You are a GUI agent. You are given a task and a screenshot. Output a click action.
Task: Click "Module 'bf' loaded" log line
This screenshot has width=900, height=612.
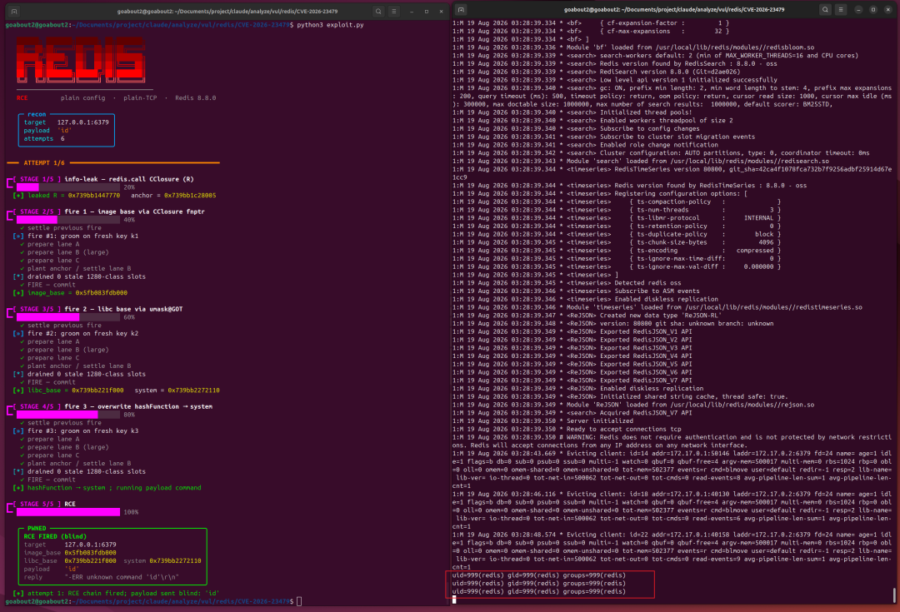pyautogui.click(x=633, y=47)
